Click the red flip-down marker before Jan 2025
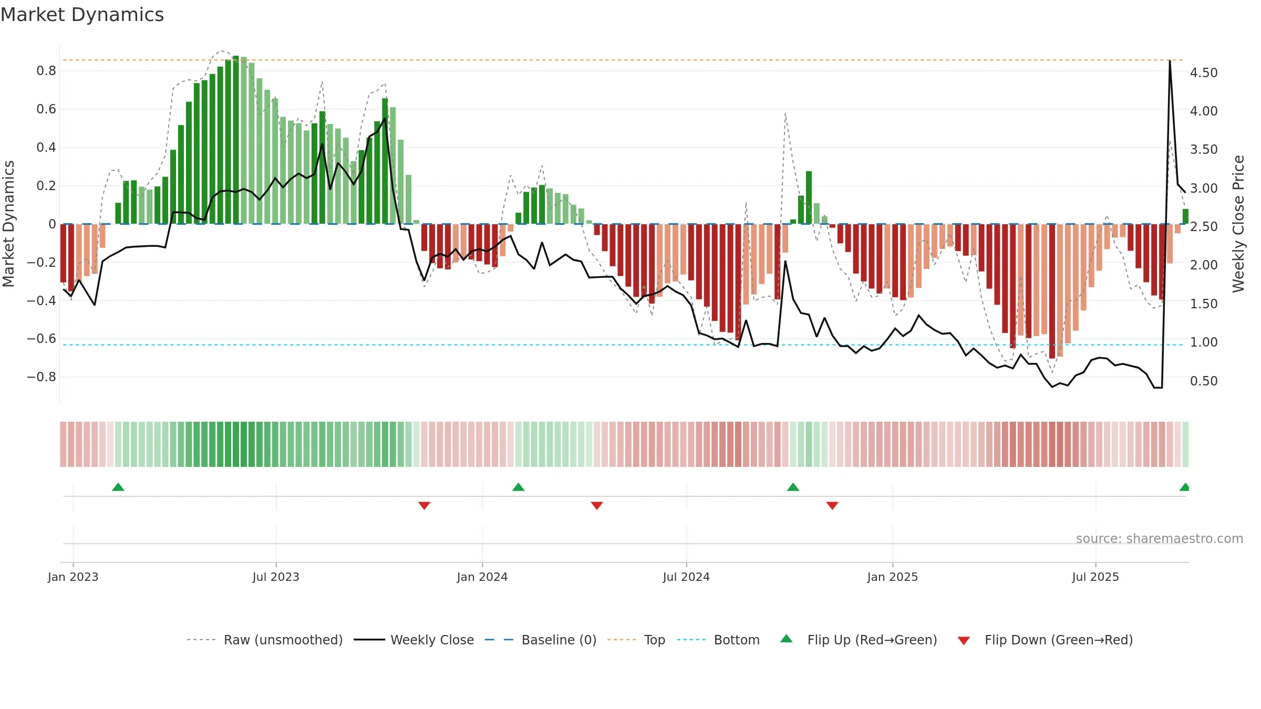This screenshot has width=1261, height=709. [832, 506]
